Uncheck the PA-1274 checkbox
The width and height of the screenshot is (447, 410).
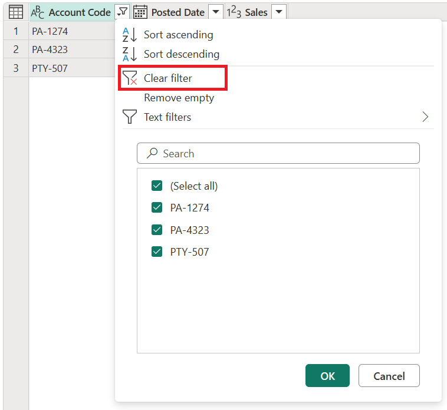pos(157,207)
